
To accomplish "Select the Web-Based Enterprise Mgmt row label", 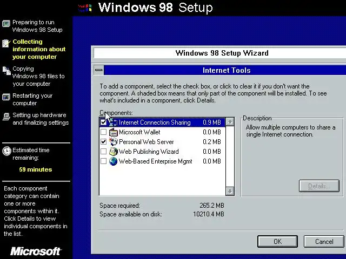I will tap(155, 161).
